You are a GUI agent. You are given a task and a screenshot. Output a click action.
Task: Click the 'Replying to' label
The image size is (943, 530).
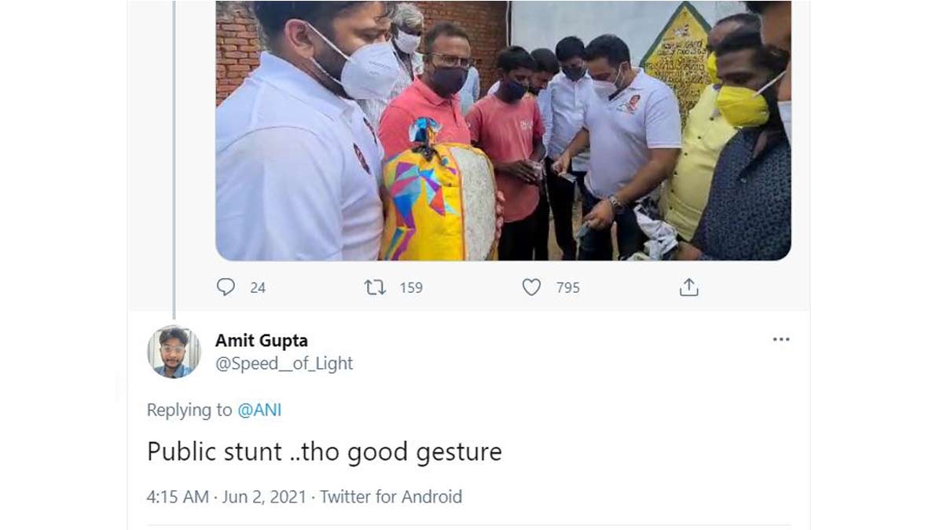[189, 410]
